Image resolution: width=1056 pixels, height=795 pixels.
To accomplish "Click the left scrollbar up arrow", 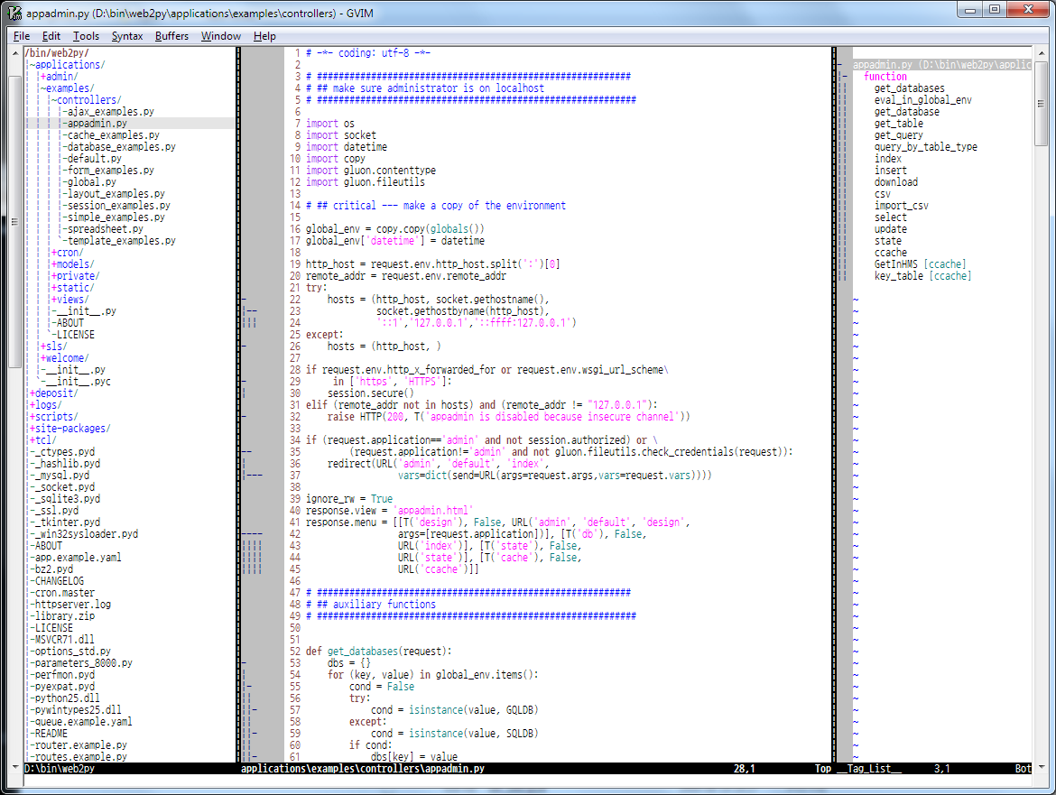I will tap(15, 52).
